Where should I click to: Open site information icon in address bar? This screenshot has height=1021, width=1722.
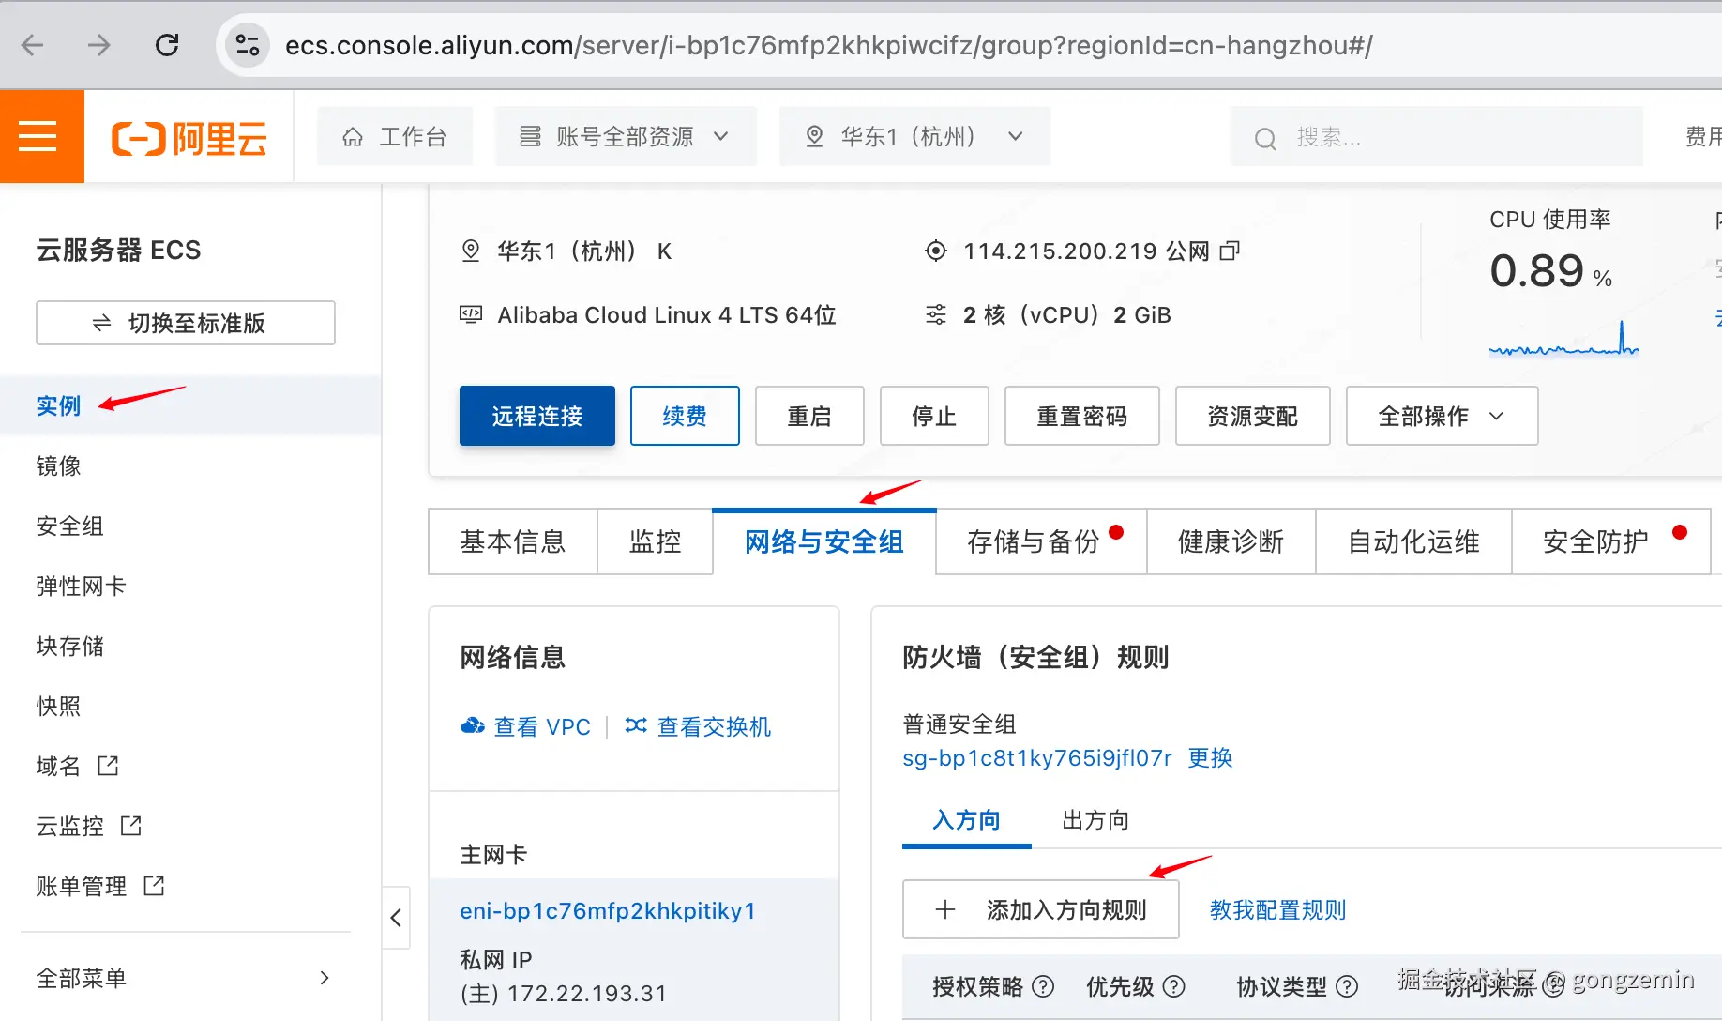tap(247, 45)
